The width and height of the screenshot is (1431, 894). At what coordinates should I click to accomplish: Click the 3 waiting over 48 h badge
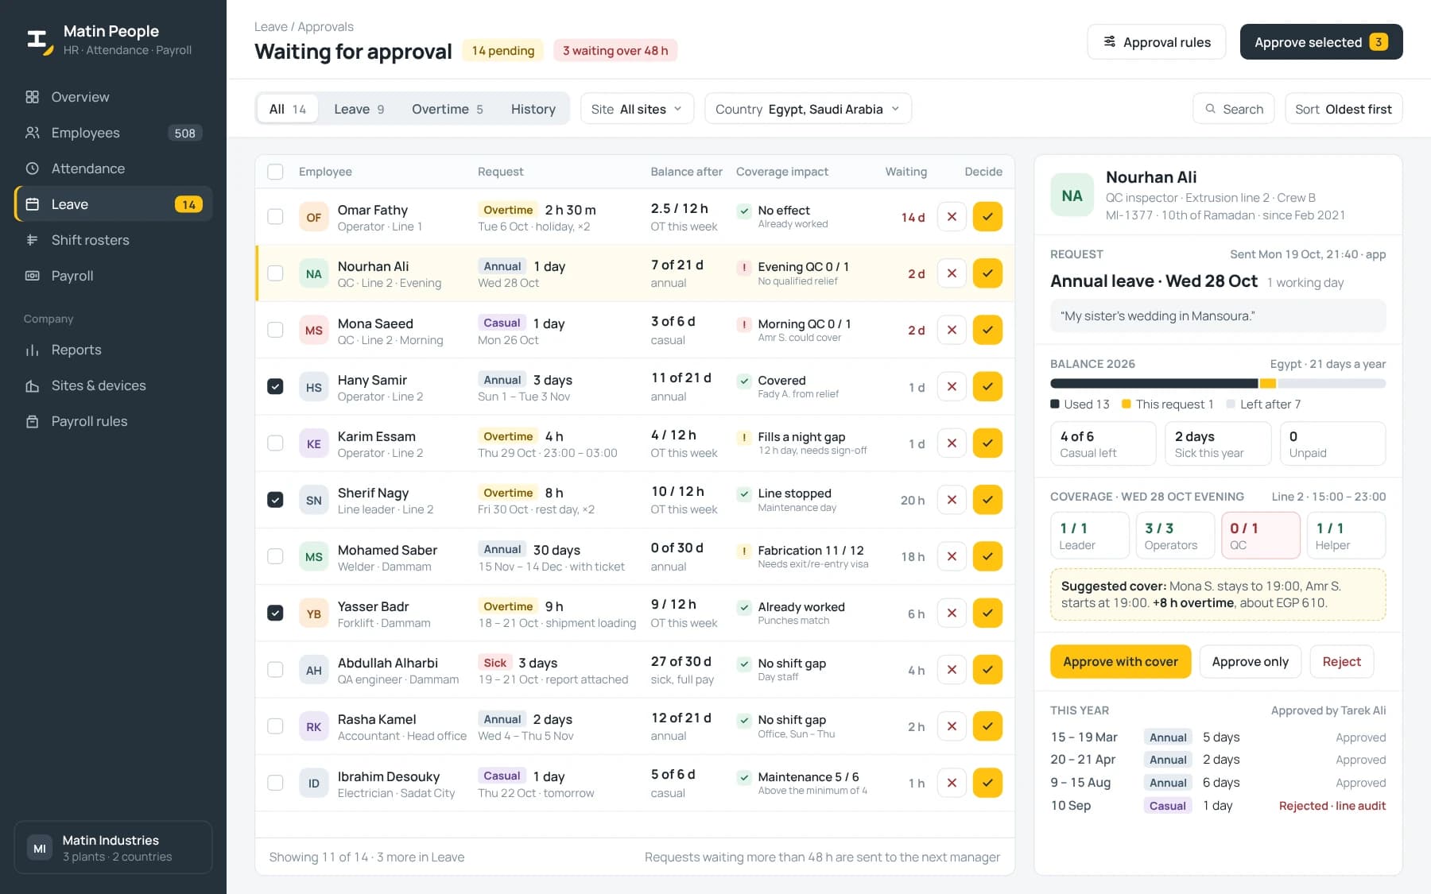click(615, 51)
